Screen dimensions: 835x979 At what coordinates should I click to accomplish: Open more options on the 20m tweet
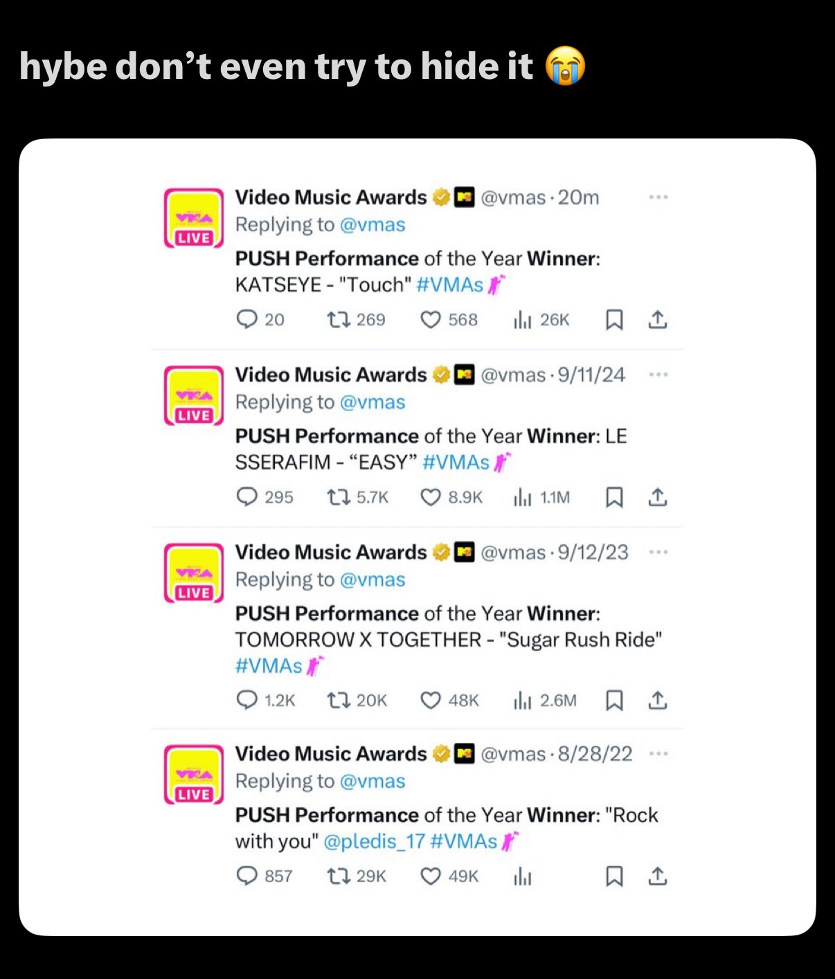(658, 197)
